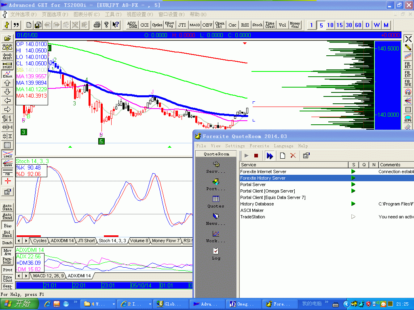Open the 图表分析(C) menu
The image size is (414, 310).
(87, 14)
